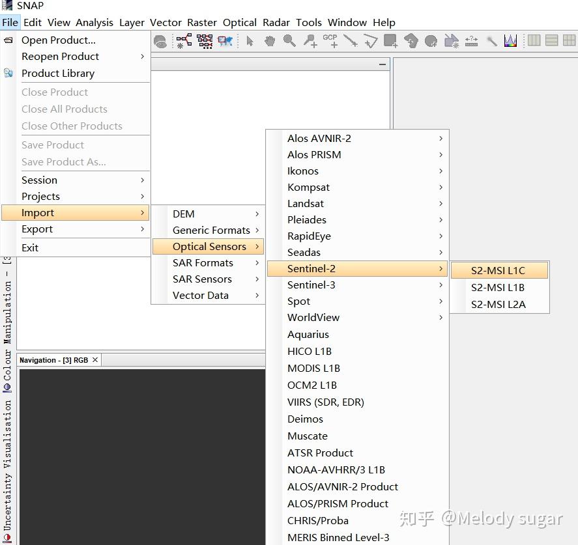
Task: Click the range finder ruler tool
Action: [x=471, y=41]
